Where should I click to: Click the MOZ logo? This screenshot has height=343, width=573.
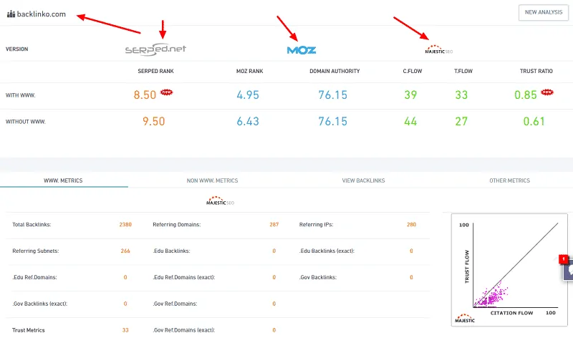click(302, 50)
